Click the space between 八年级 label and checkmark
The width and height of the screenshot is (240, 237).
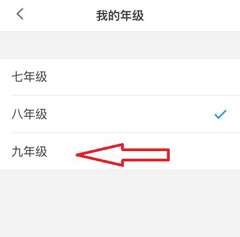[131, 114]
